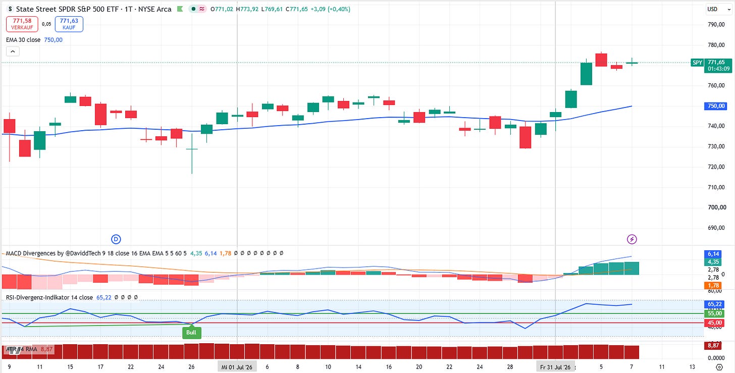Click the 26 date on the time axis
735x373 pixels.
click(192, 367)
